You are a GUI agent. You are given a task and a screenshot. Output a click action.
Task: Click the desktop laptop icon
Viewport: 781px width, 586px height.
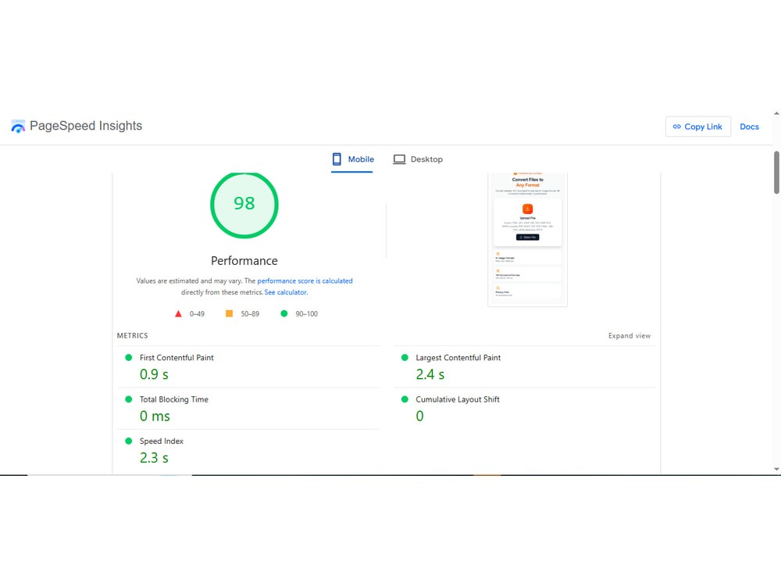point(399,159)
